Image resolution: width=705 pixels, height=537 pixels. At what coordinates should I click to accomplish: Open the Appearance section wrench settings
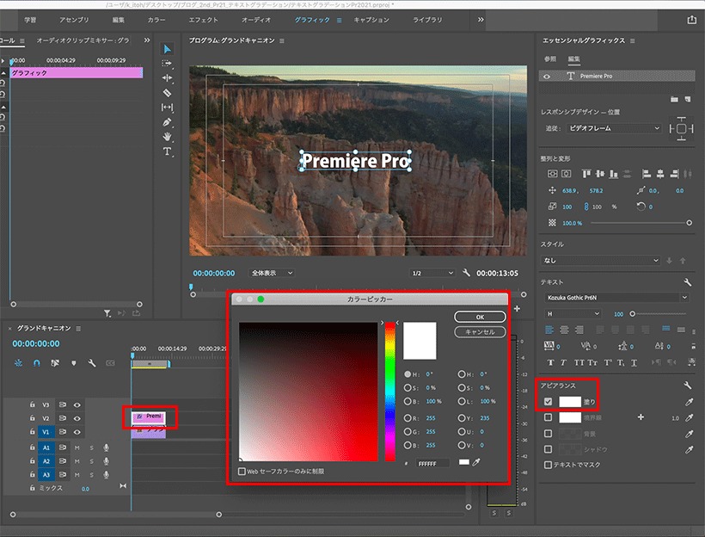tap(688, 386)
